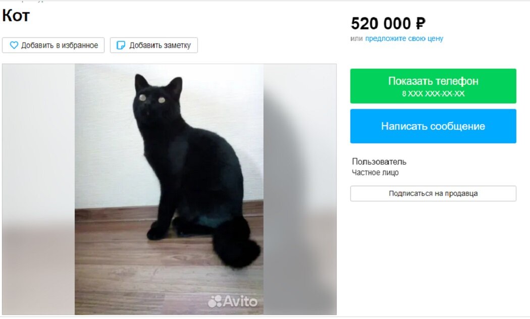Click the heart icon for favorites
Screen dimensions: 530x319
click(x=14, y=45)
